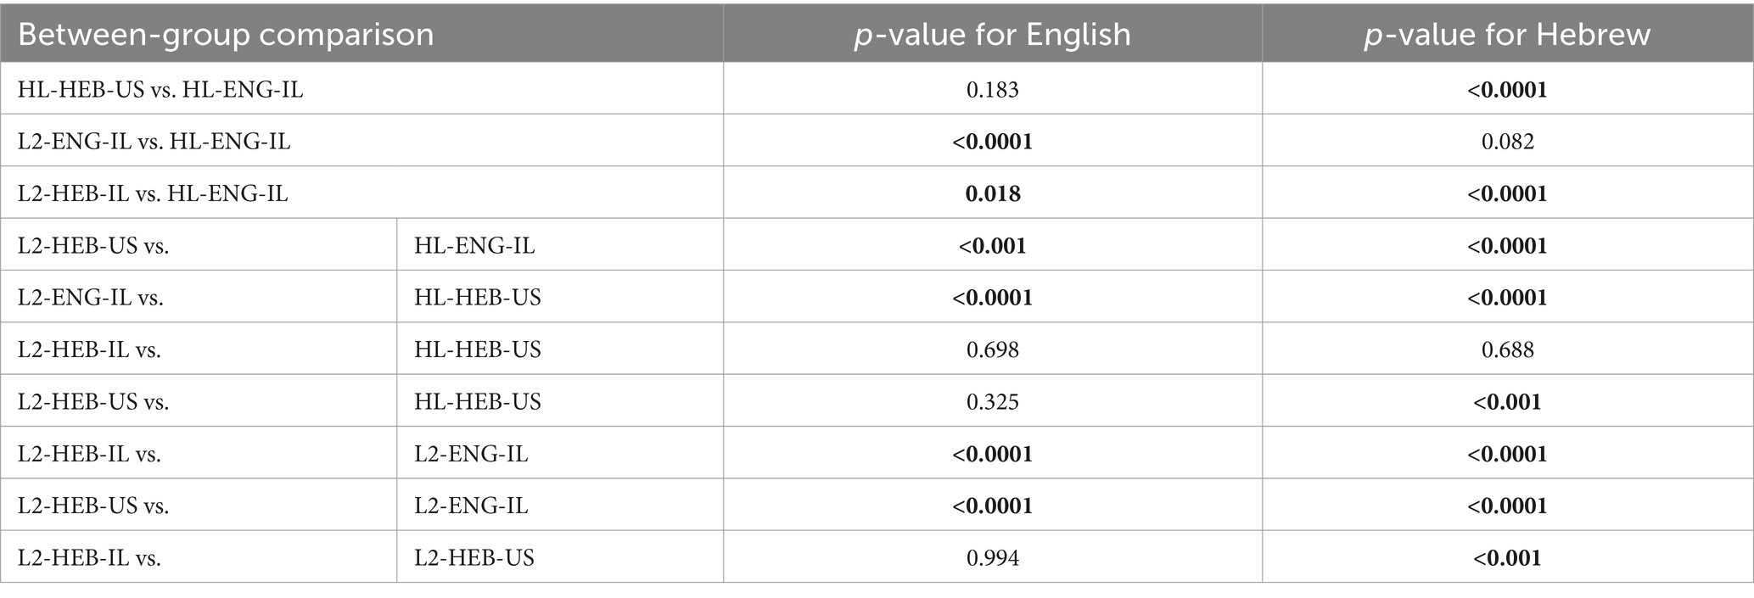1754x598 pixels.
Task: Select the 'L2-HEB-US' cell in the last row
Action: (474, 557)
